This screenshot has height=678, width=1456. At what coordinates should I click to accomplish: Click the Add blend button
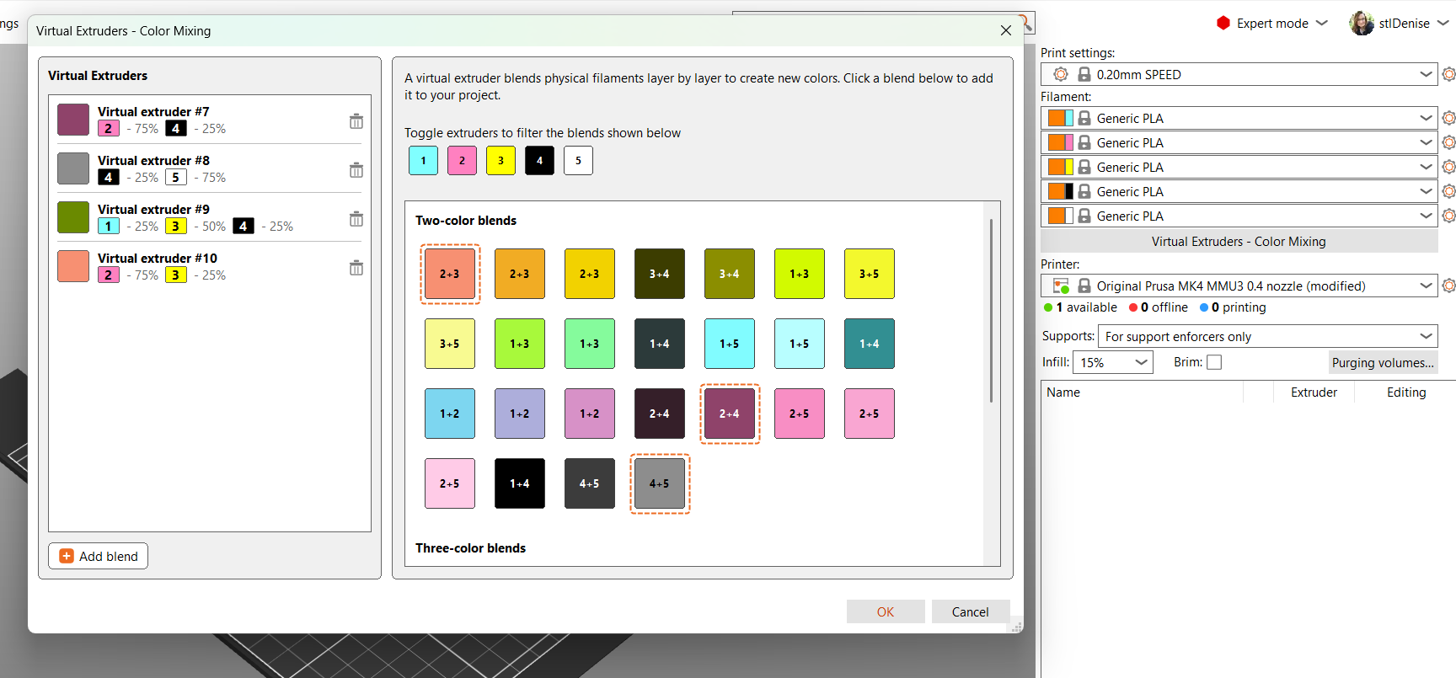point(98,556)
